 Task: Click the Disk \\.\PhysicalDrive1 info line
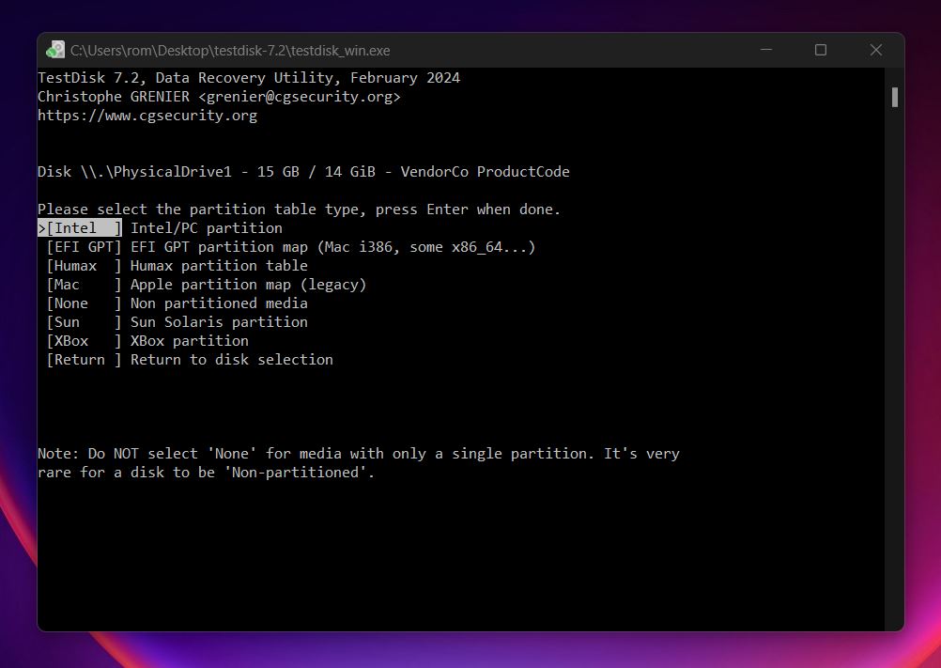click(x=303, y=172)
